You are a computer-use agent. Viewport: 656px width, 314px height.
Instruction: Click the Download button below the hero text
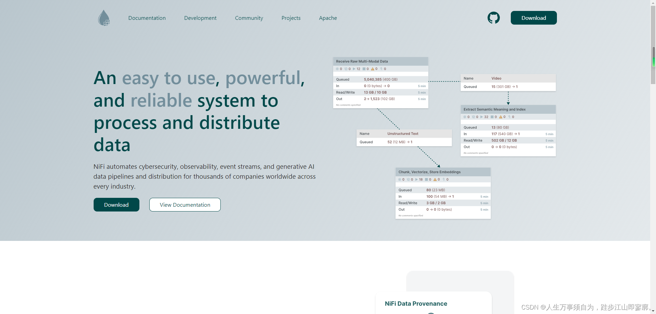pyautogui.click(x=117, y=205)
